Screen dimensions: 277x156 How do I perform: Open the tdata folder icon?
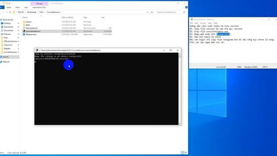click(24, 25)
